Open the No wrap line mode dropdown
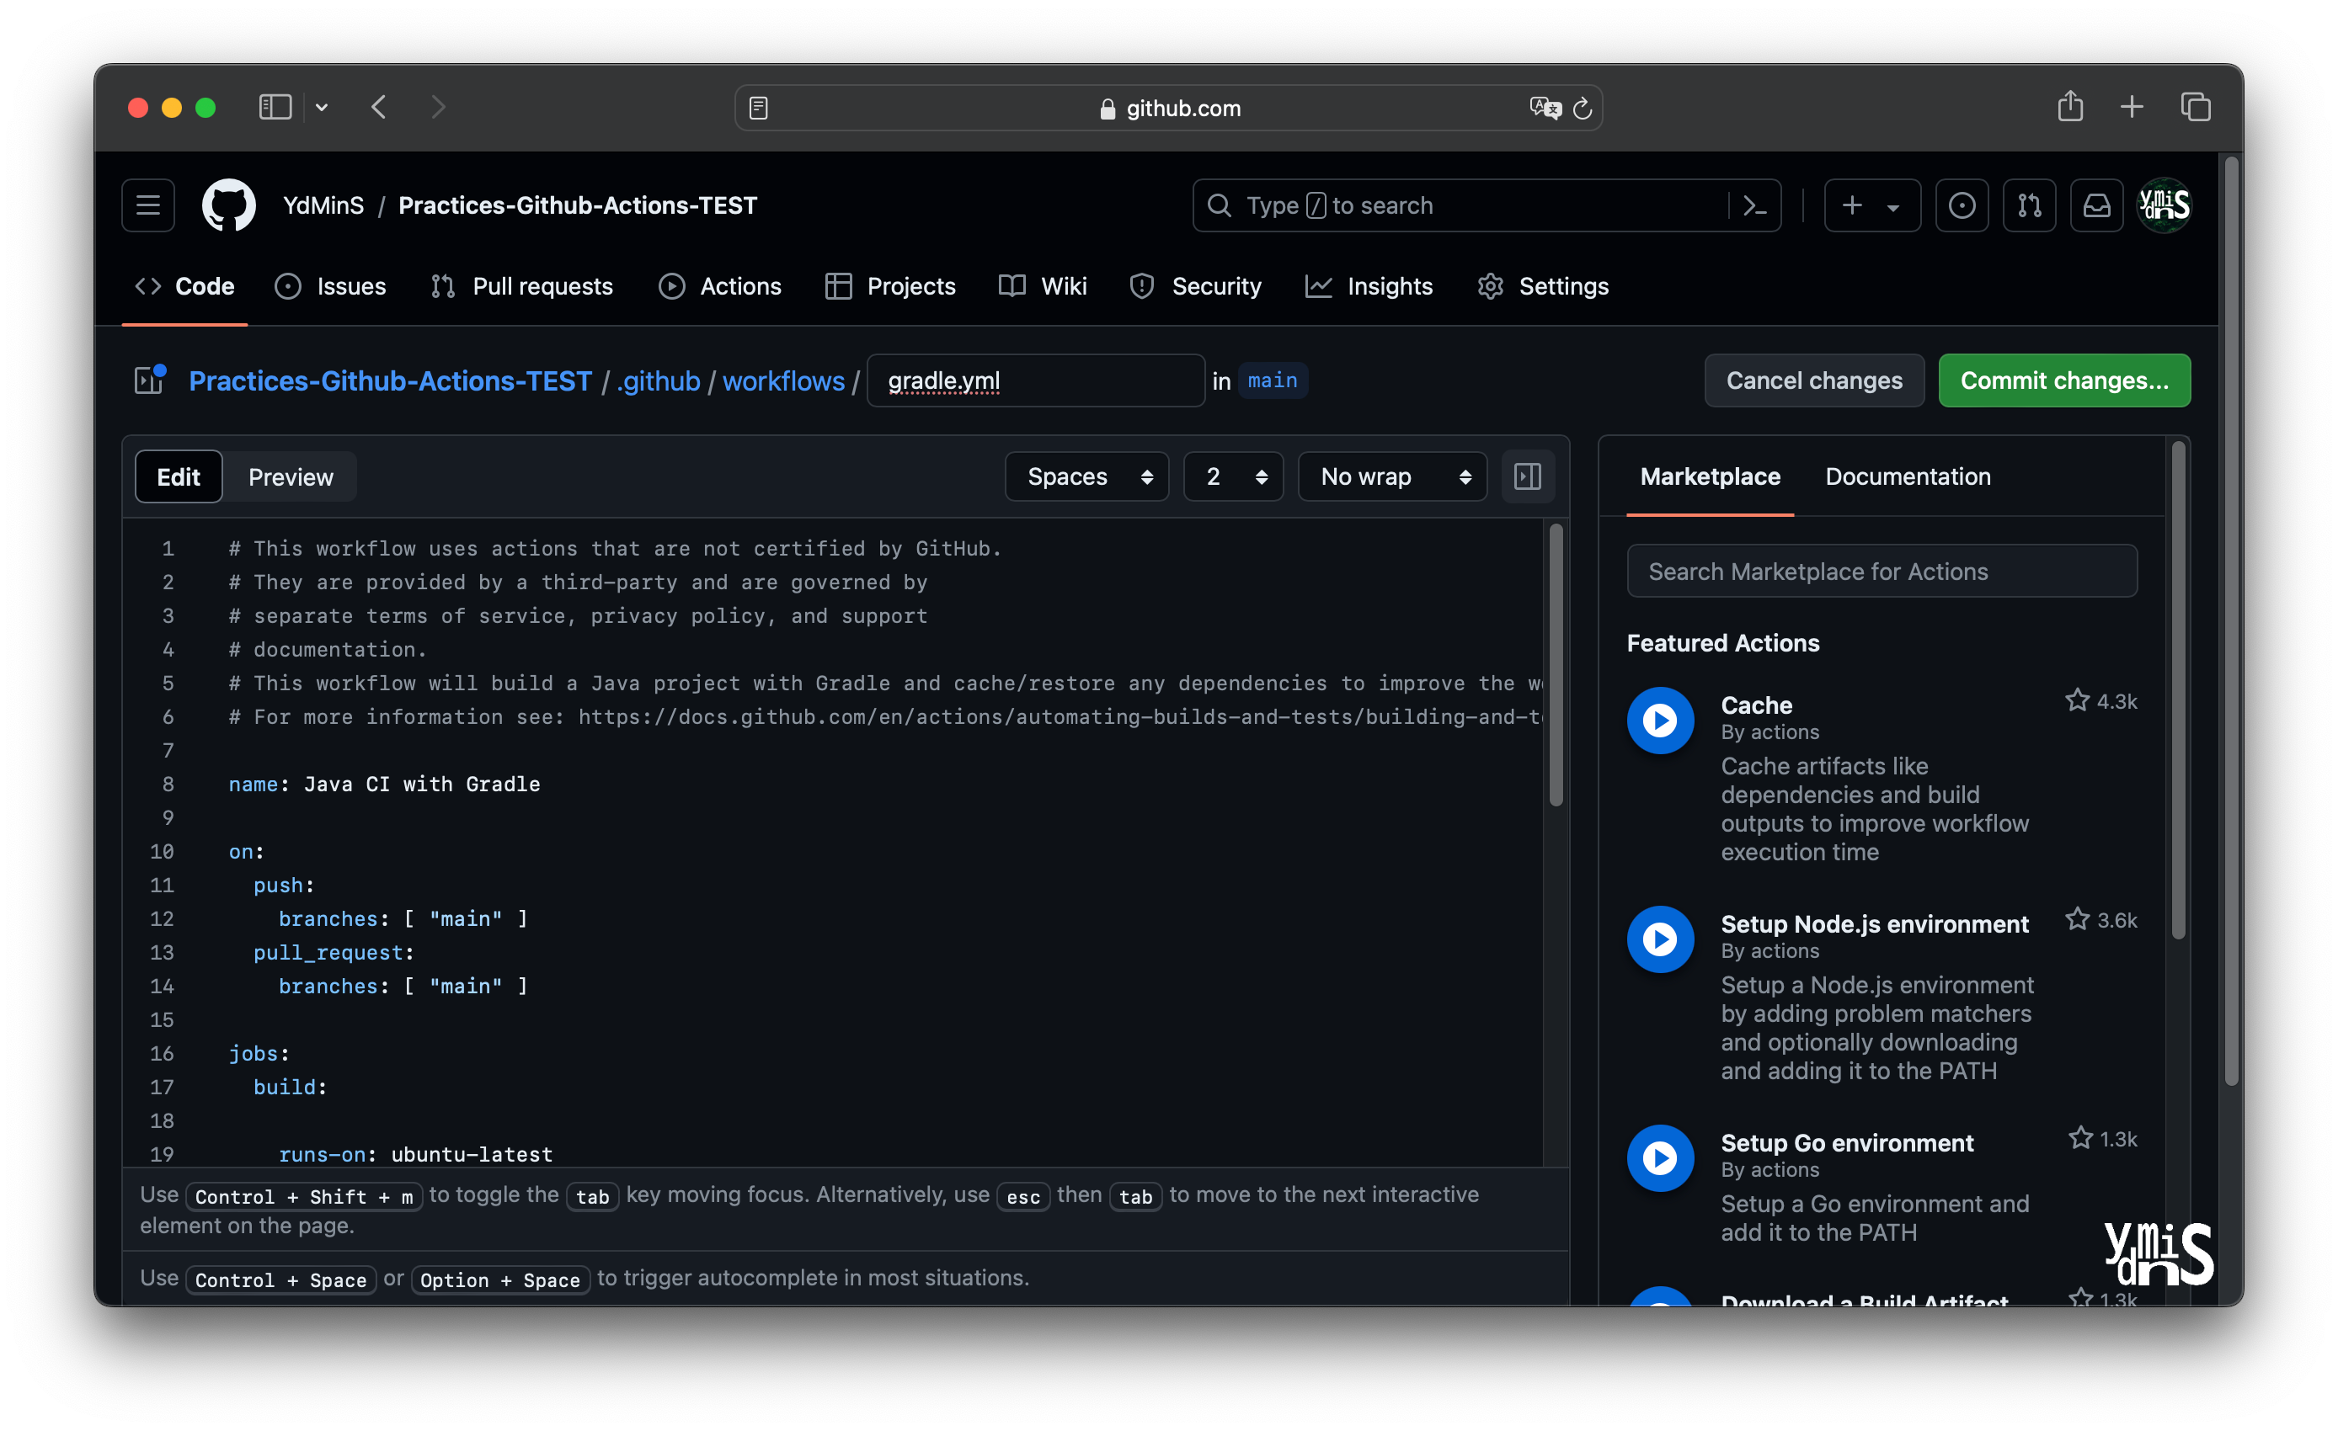Screen dimensions: 2338x1431 pyautogui.click(x=1392, y=476)
